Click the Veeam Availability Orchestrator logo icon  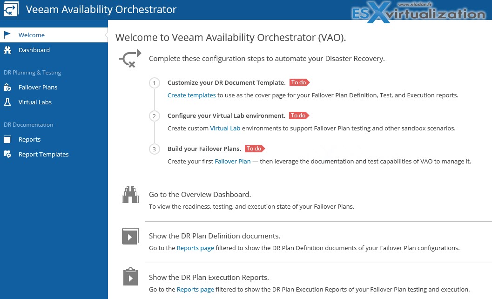[x=11, y=9]
